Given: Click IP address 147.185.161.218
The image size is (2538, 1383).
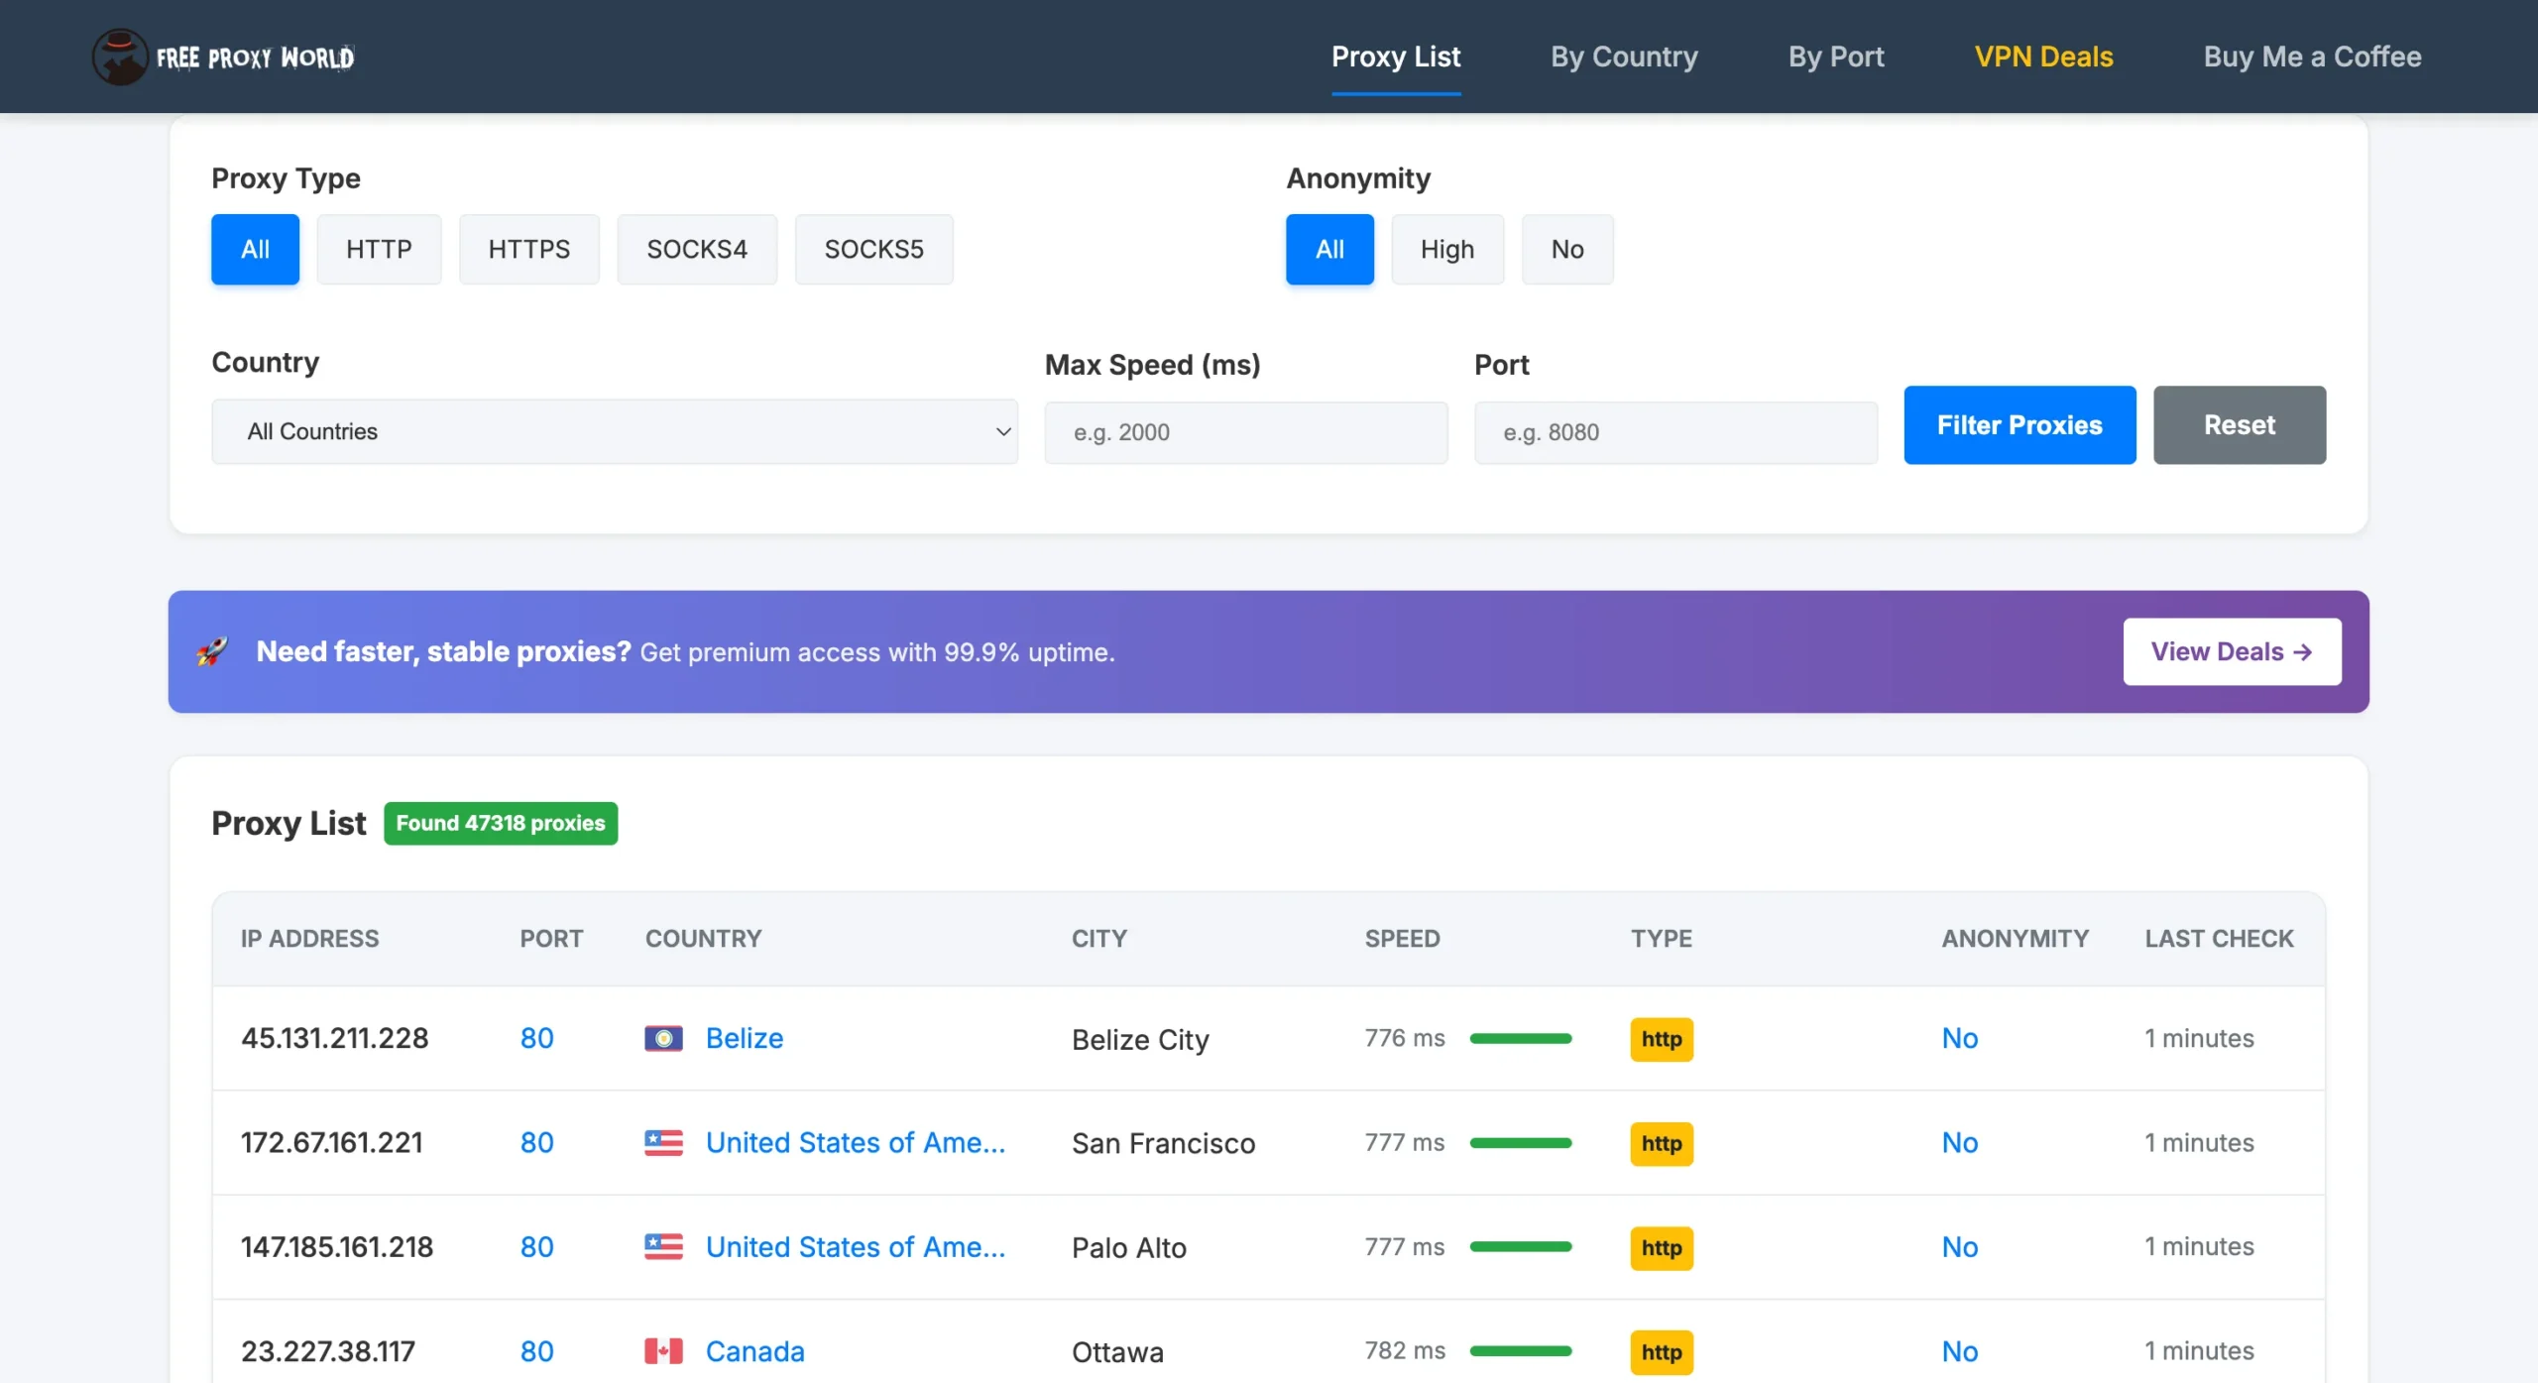Looking at the screenshot, I should tap(337, 1246).
